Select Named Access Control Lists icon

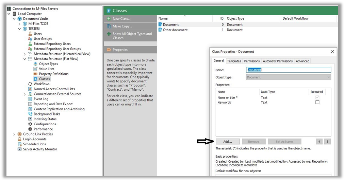tap(30, 89)
